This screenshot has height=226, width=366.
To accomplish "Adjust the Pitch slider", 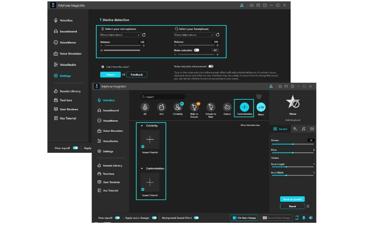I will 293,153.
